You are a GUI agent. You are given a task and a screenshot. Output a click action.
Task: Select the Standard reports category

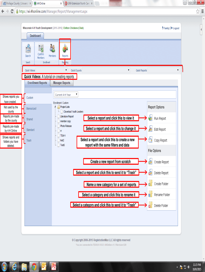click(x=30, y=130)
